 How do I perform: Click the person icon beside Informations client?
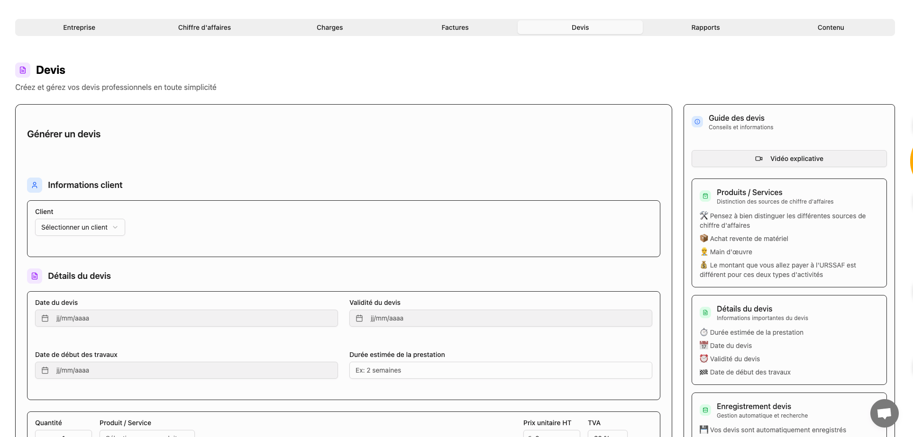34,185
